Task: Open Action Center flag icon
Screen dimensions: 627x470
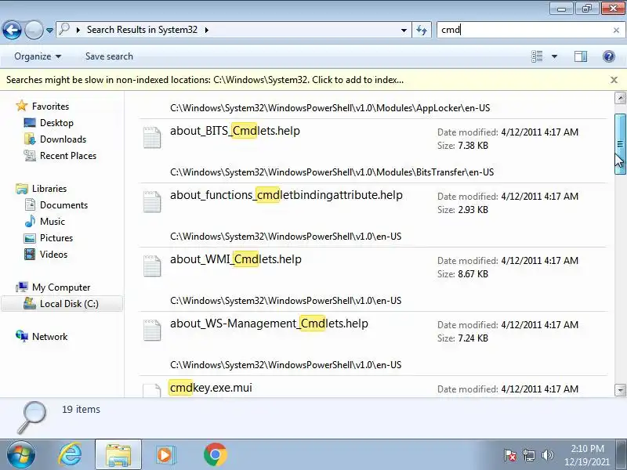Action: coord(510,455)
